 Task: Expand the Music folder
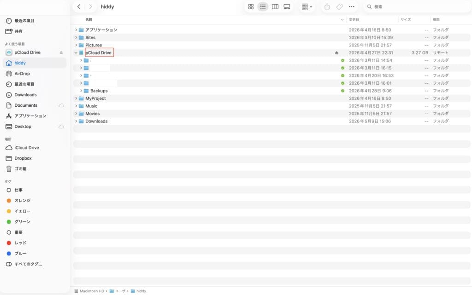[76, 106]
